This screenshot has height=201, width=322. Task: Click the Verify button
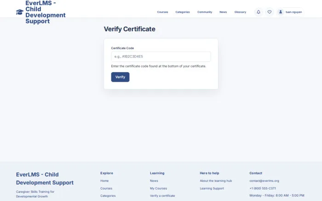120,77
